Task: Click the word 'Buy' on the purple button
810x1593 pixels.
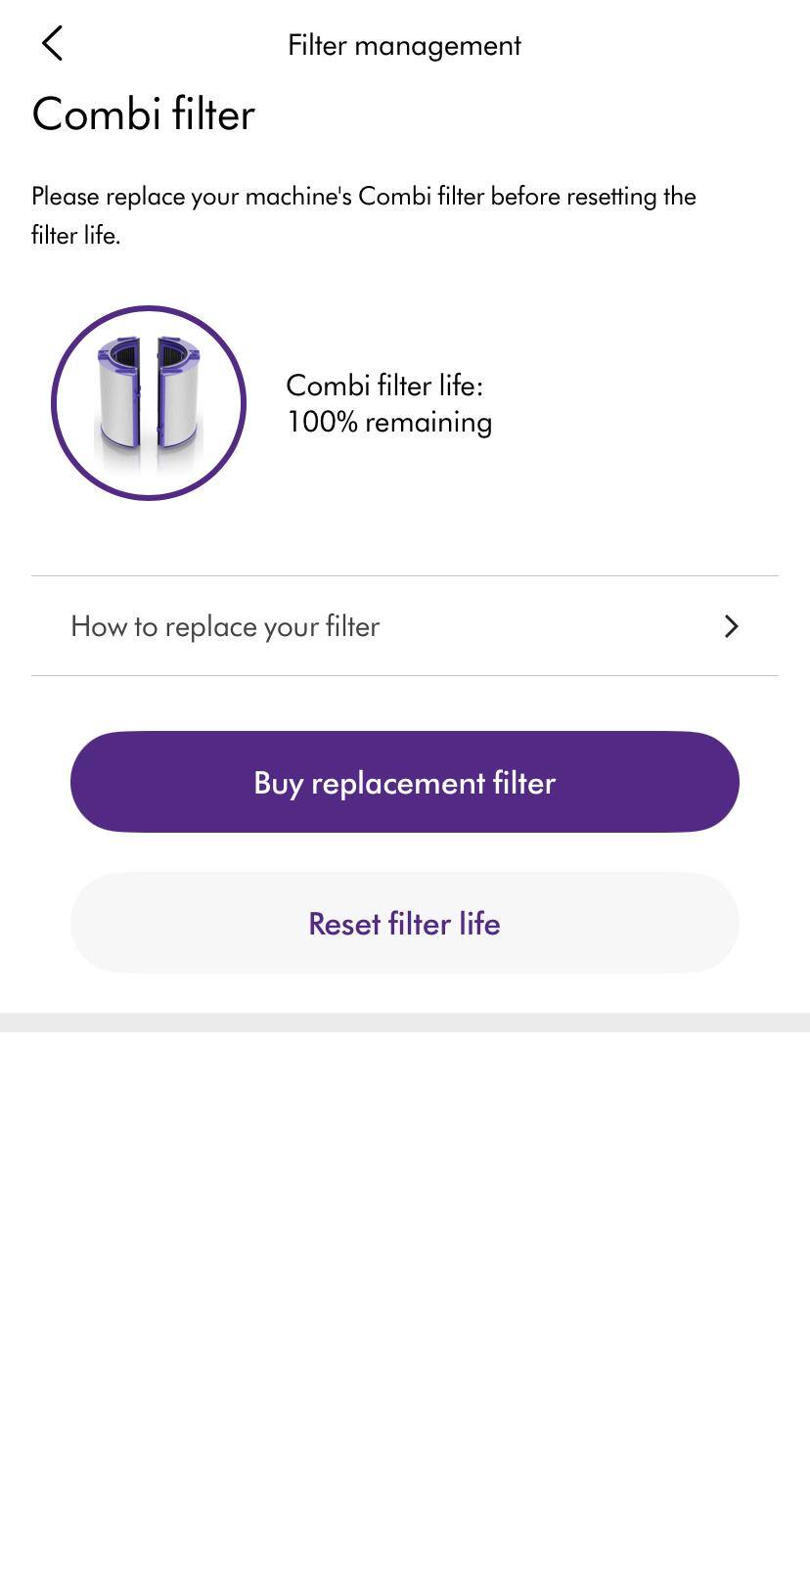Action: [278, 784]
